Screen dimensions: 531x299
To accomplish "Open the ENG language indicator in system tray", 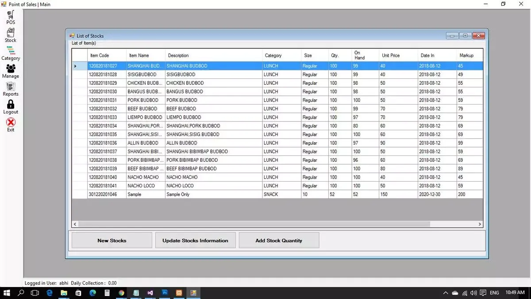I will [x=494, y=293].
